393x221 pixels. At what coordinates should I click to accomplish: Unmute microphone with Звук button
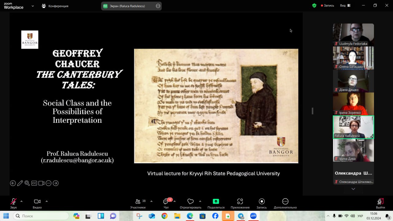coord(14,204)
